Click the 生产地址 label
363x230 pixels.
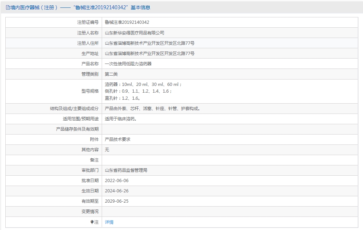(90, 53)
